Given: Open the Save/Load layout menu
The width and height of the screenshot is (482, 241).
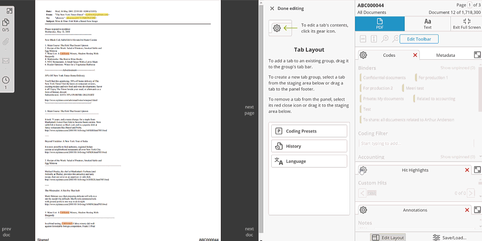Looking at the screenshot, I should click(x=450, y=237).
